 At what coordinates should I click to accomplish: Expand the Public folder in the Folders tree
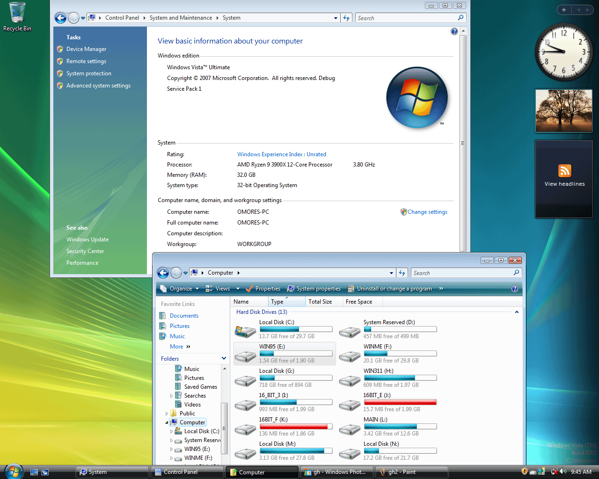[167, 413]
